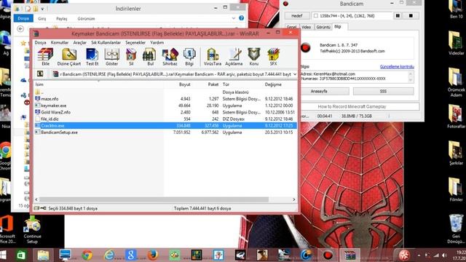Open the Videolar desktop folder
The image size is (466, 262).
click(456, 42)
